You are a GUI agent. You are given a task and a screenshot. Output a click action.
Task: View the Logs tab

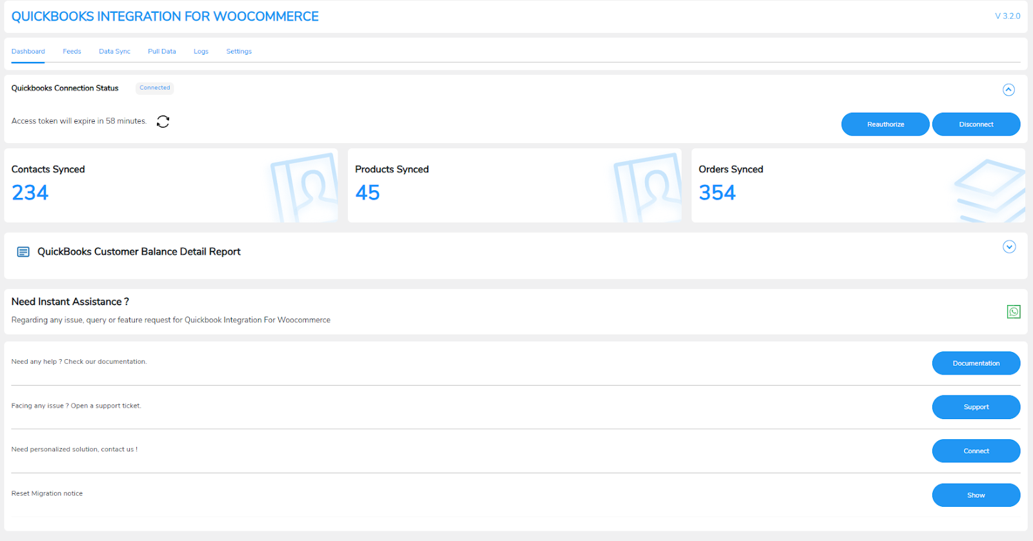(x=201, y=52)
